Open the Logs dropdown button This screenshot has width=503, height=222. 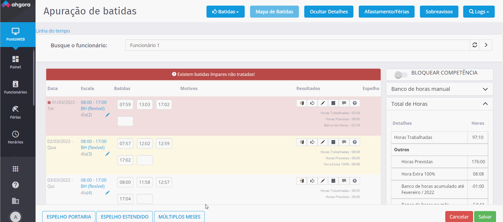pyautogui.click(x=479, y=11)
